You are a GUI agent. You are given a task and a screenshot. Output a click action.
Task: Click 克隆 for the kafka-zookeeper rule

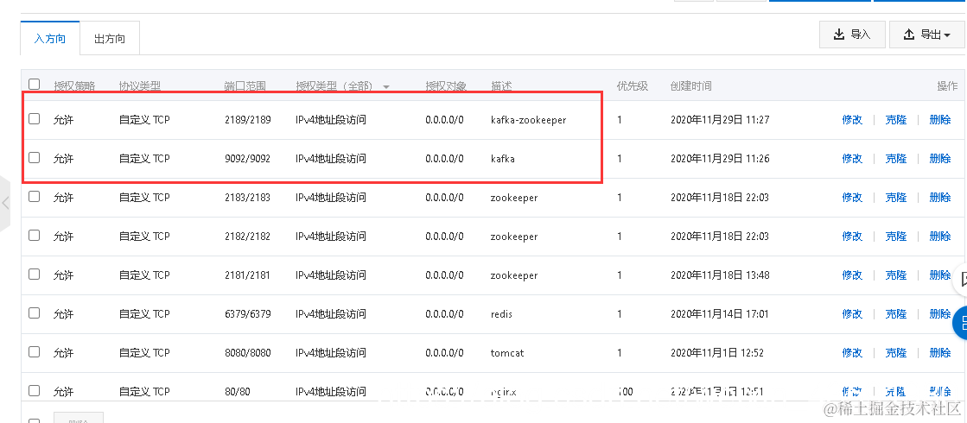click(x=896, y=120)
